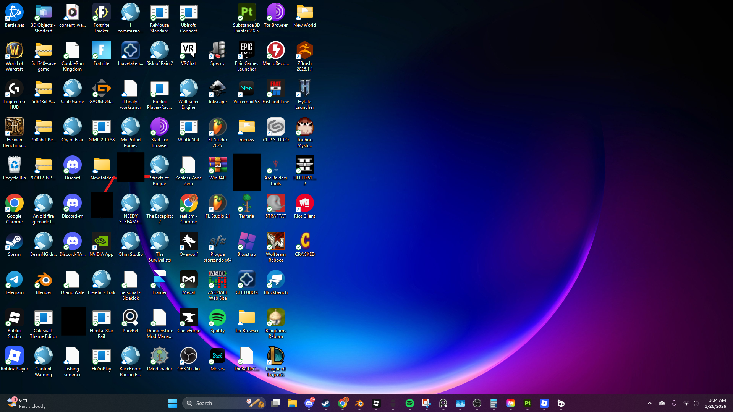Open the Calculator in the taskbar
Screen dimensions: 733x412
click(494, 403)
